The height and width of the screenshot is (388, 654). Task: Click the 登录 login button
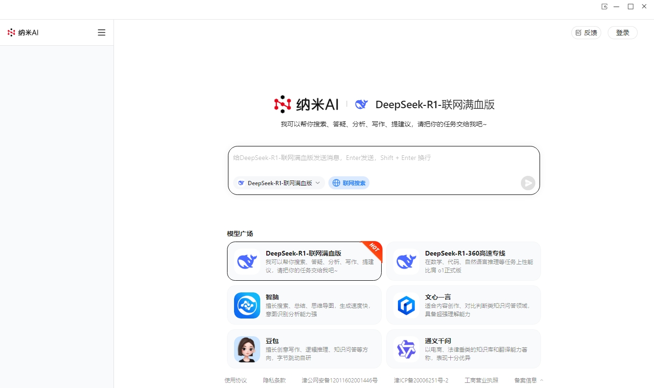click(x=622, y=33)
